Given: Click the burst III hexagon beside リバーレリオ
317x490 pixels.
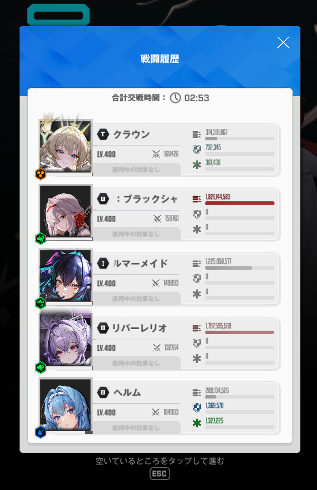Looking at the screenshot, I should pos(103,328).
